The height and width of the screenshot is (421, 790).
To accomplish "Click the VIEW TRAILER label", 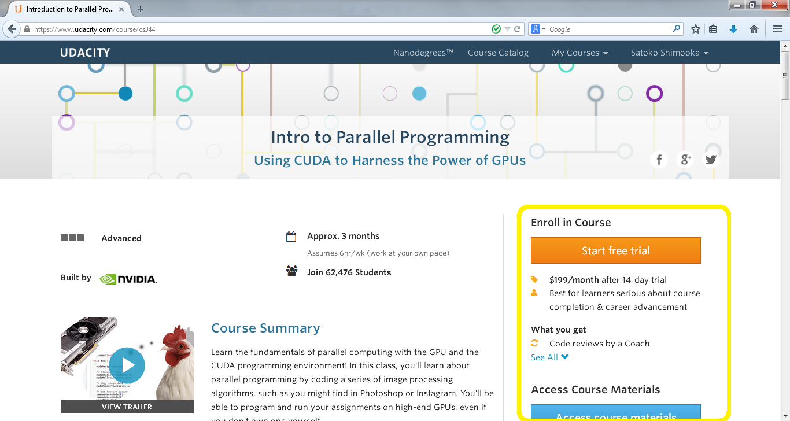I will point(127,407).
